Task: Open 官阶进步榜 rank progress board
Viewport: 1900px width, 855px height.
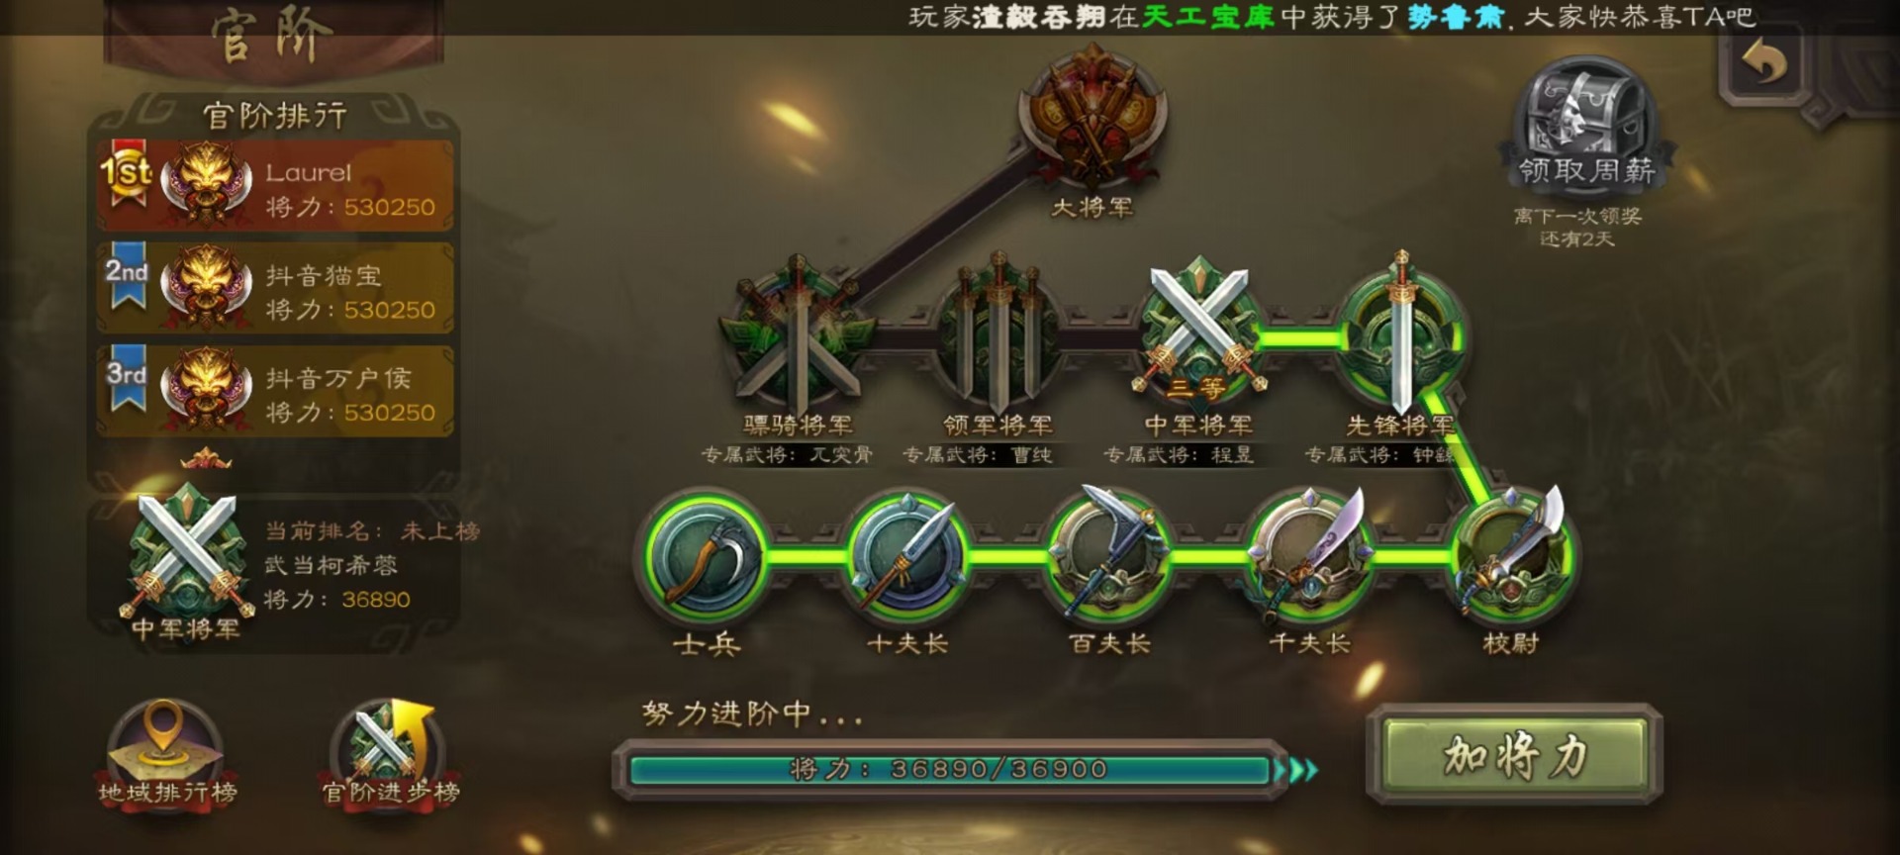Action: coord(390,752)
